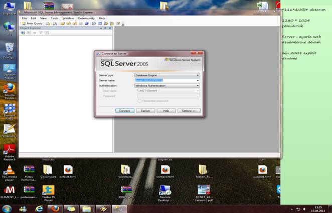332x213 pixels.
Task: Select the Denetim Masası desktop icon
Action: (10, 71)
